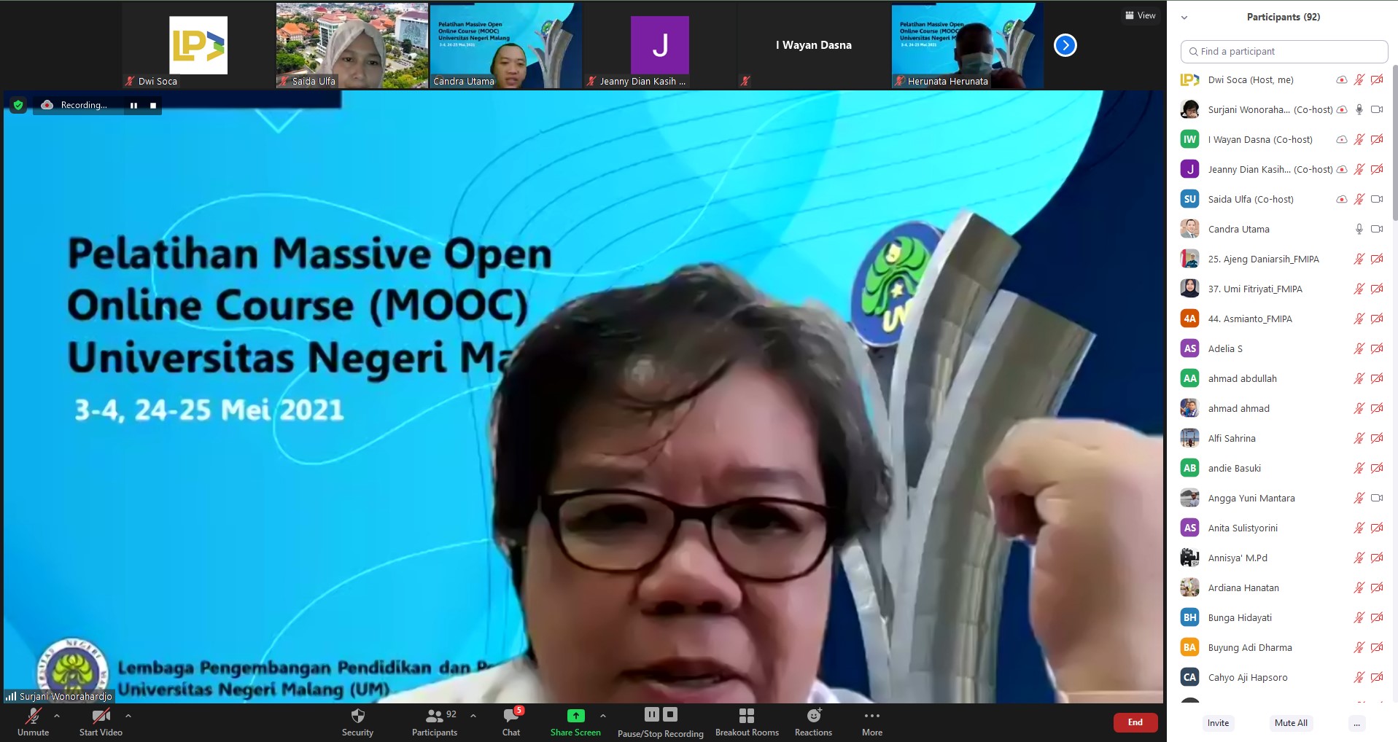The image size is (1398, 742).
Task: Open Participants panel icon showing 92
Action: pyautogui.click(x=435, y=722)
